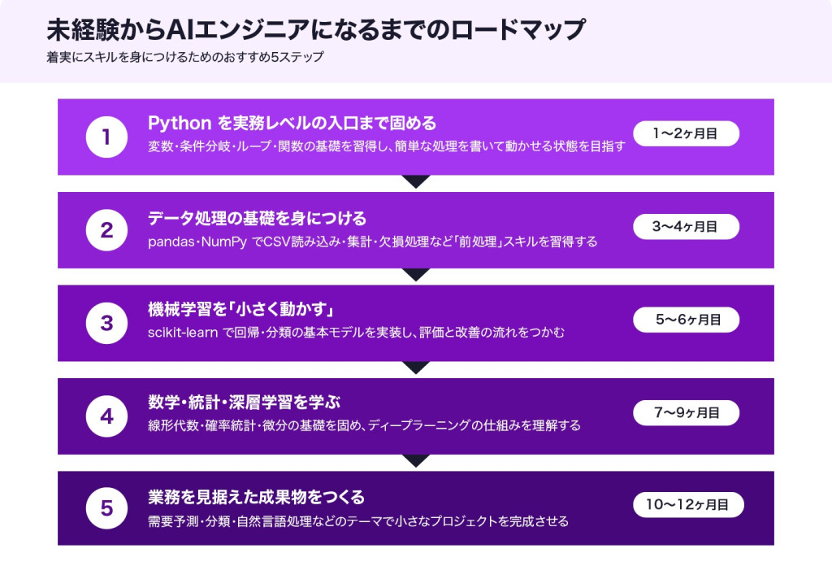Open the データ処理の基礎を身につける heading
The width and height of the screenshot is (832, 588).
click(x=257, y=218)
